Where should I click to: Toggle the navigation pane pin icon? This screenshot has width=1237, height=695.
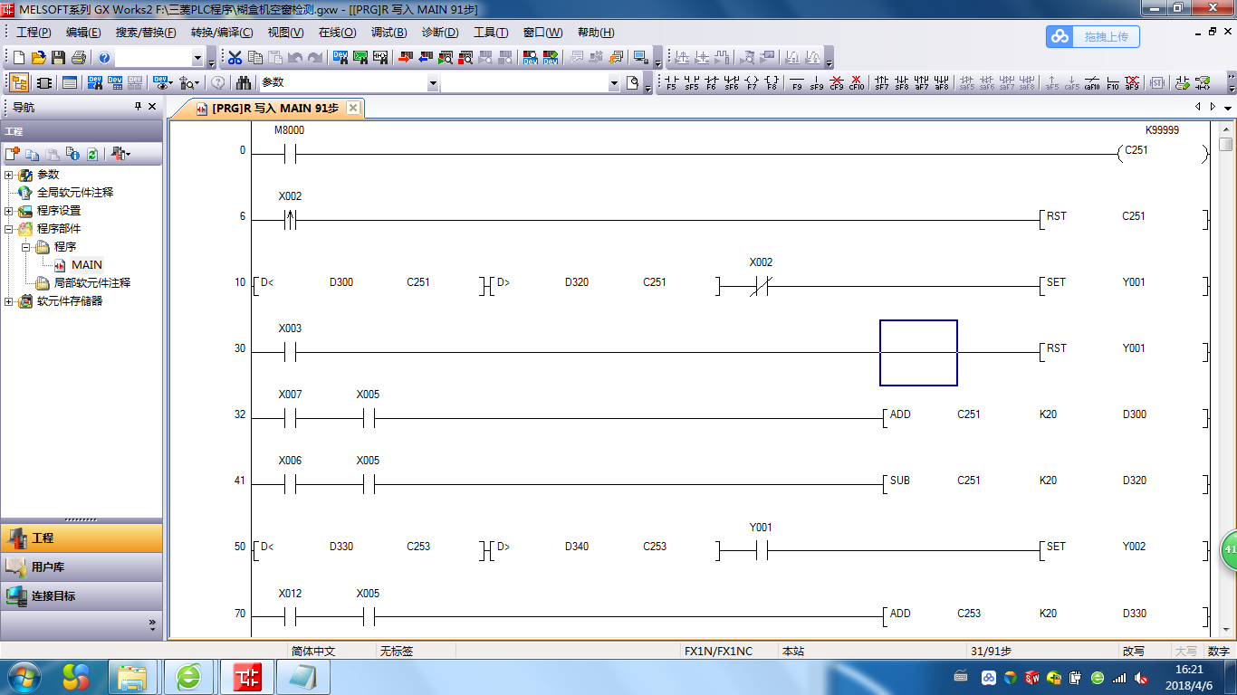[x=139, y=107]
